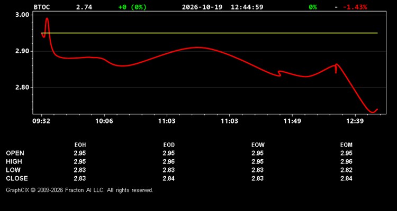The image size is (397, 211).
Task: Click the GraphCIX copyright notice
Action: [x=79, y=190]
